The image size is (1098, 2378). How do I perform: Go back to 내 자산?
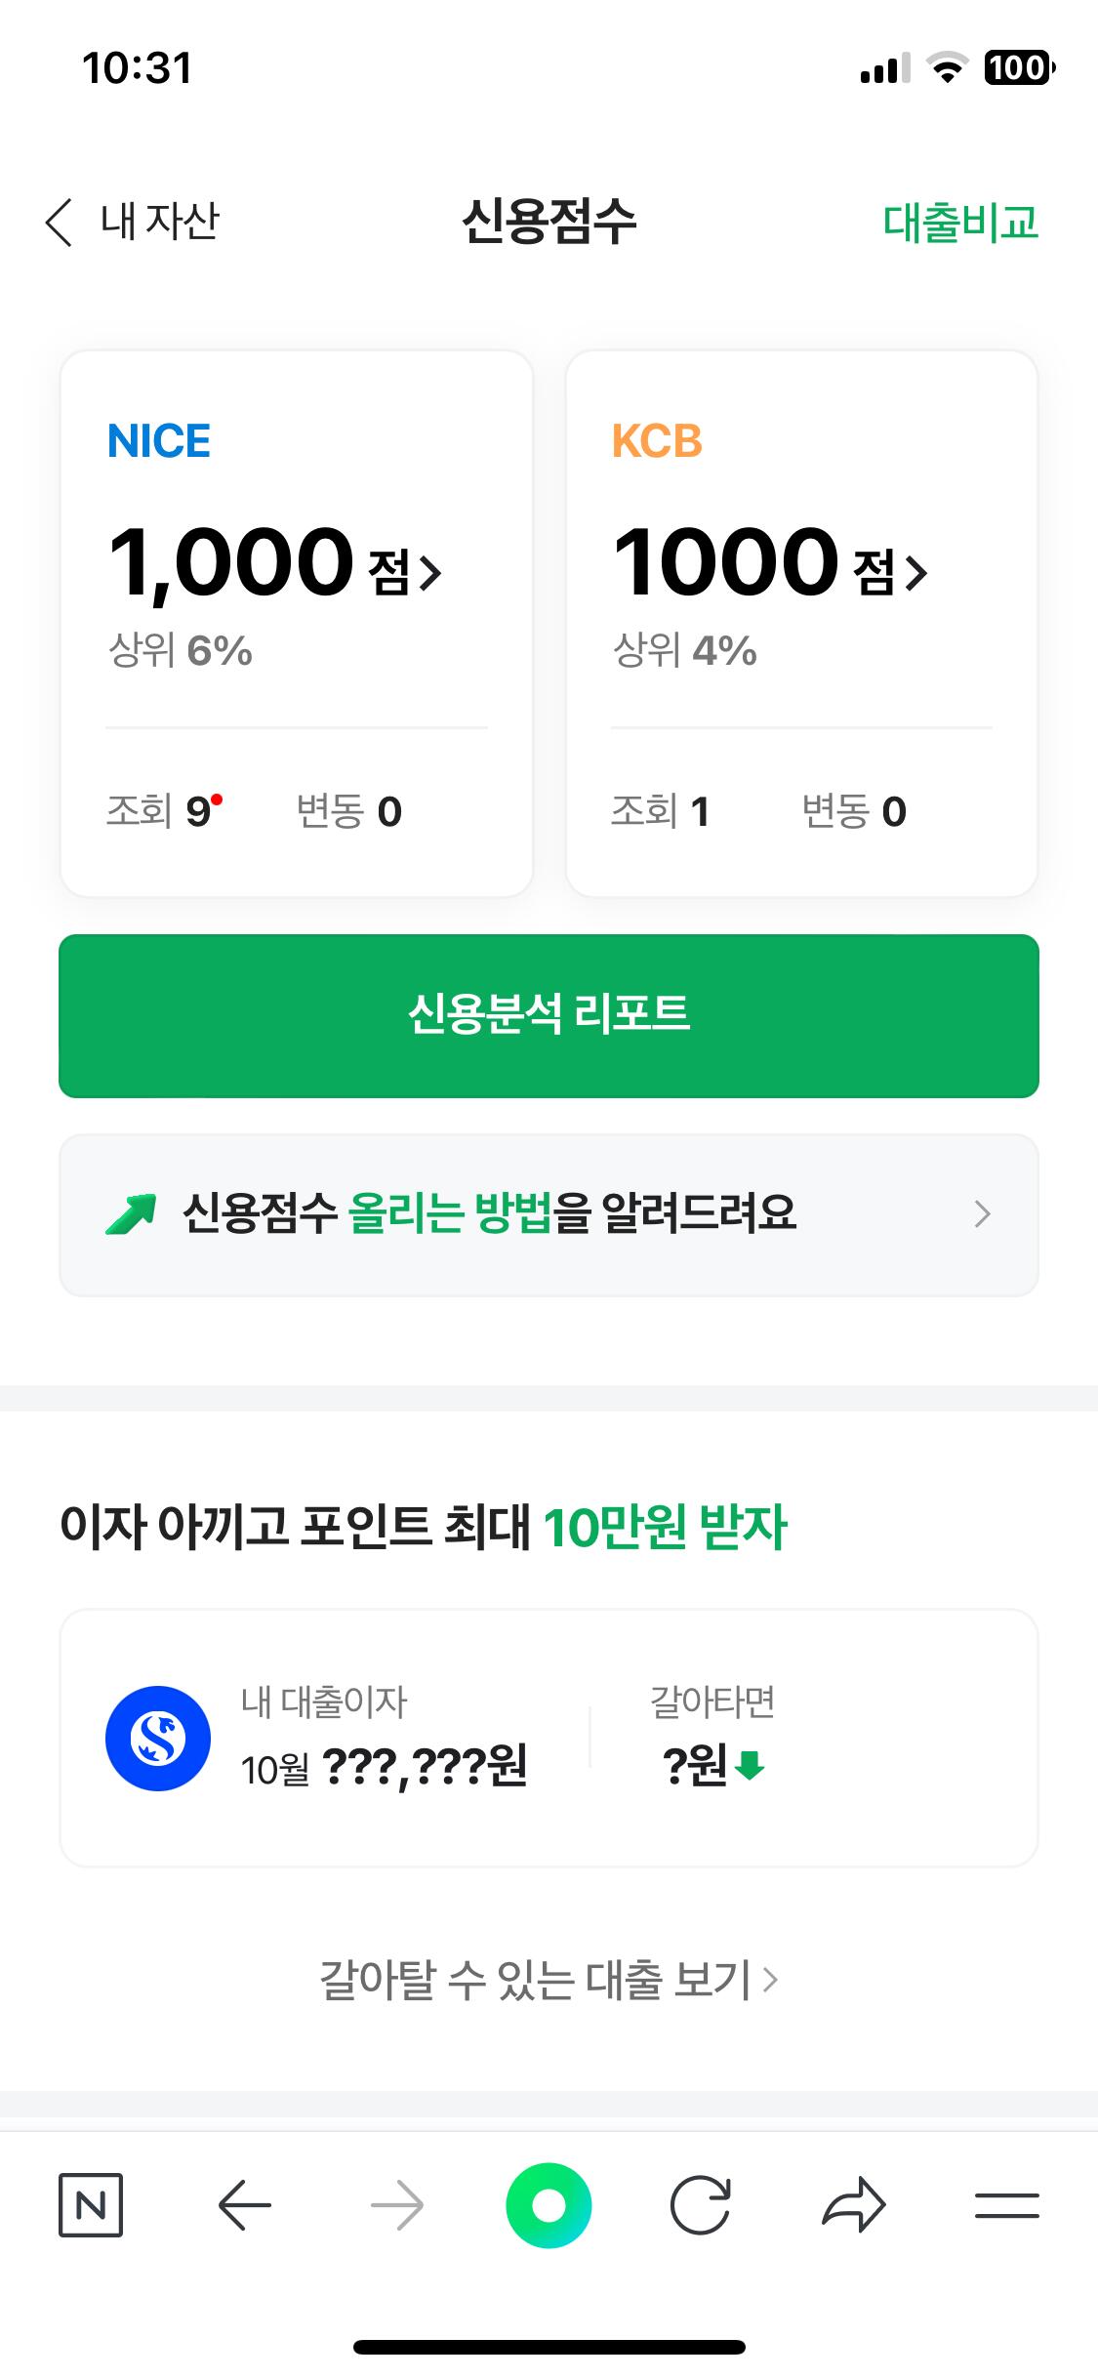pos(133,222)
